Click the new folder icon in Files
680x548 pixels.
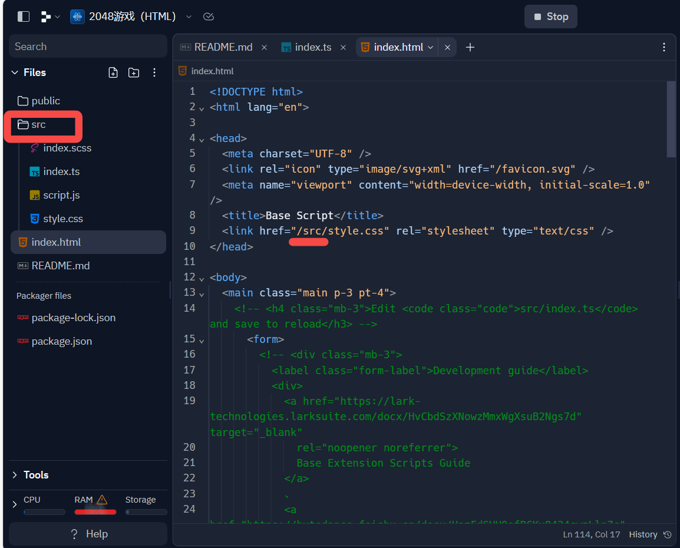tap(134, 72)
